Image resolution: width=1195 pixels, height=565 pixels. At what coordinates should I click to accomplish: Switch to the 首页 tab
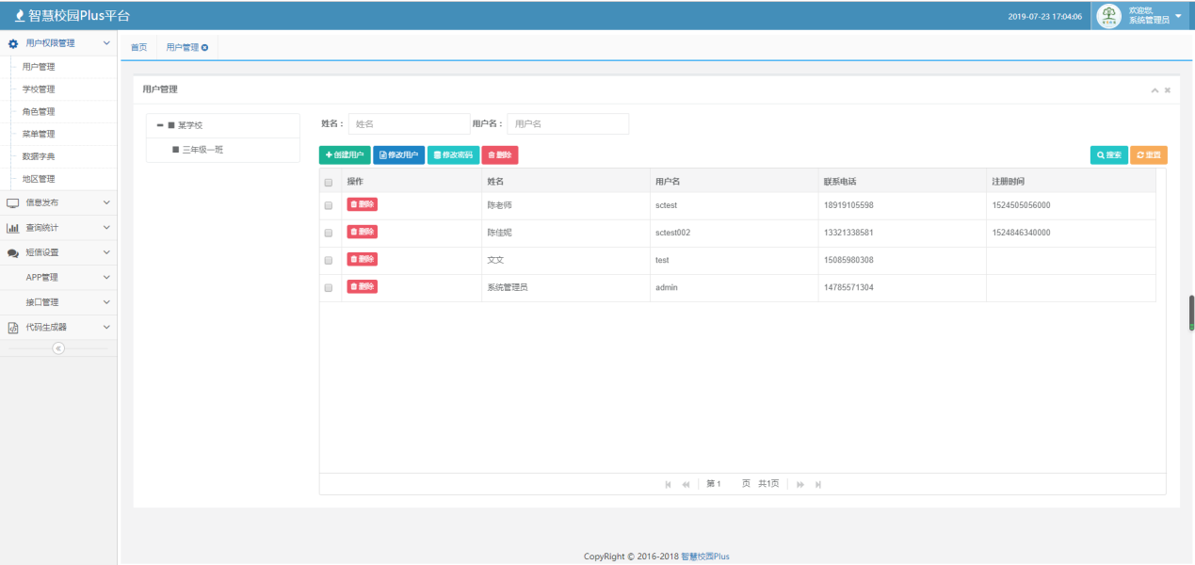(138, 47)
